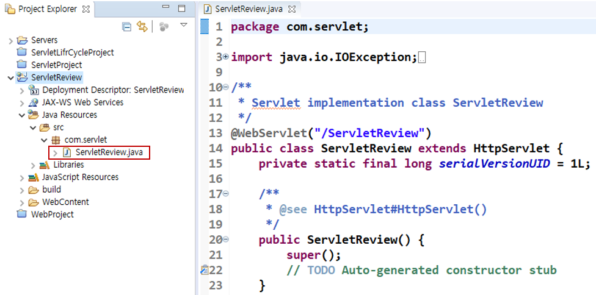The image size is (596, 295).
Task: Click the Deployment Descriptor icon
Action: coord(34,90)
